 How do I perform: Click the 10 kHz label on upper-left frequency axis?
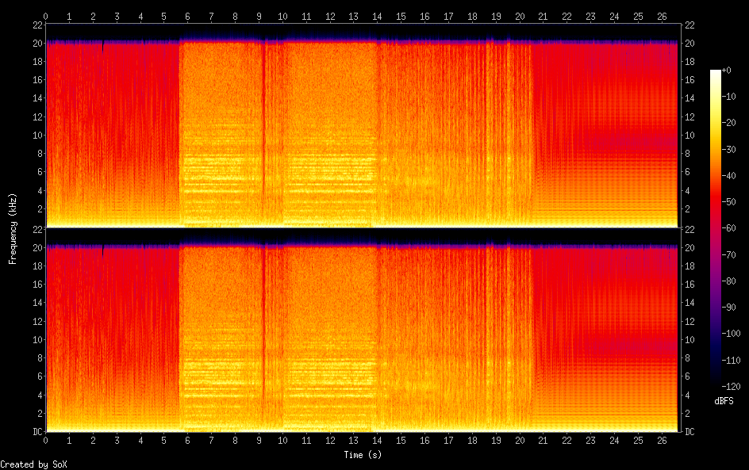36,135
